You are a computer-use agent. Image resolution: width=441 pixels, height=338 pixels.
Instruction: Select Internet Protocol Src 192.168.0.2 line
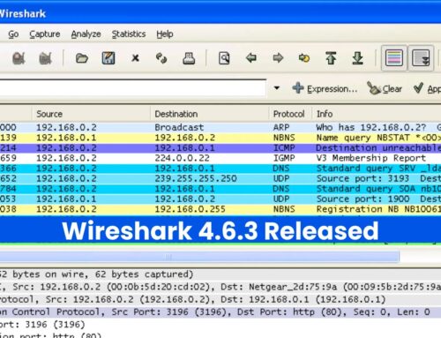[x=220, y=299]
